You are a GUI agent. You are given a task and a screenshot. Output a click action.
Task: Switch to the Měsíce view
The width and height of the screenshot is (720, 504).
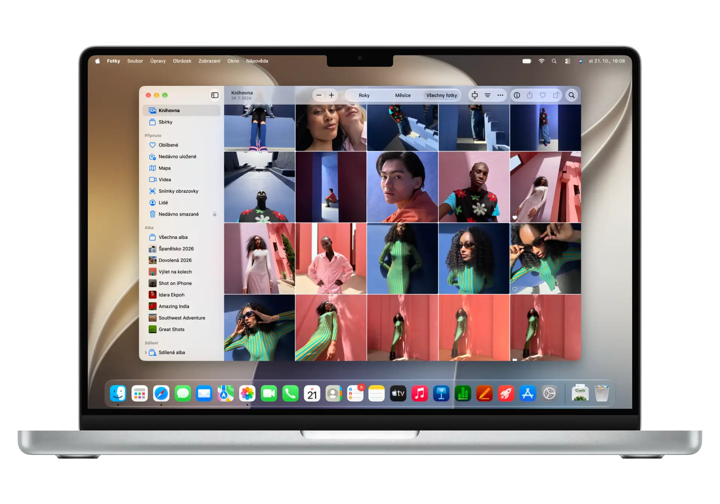click(x=403, y=95)
